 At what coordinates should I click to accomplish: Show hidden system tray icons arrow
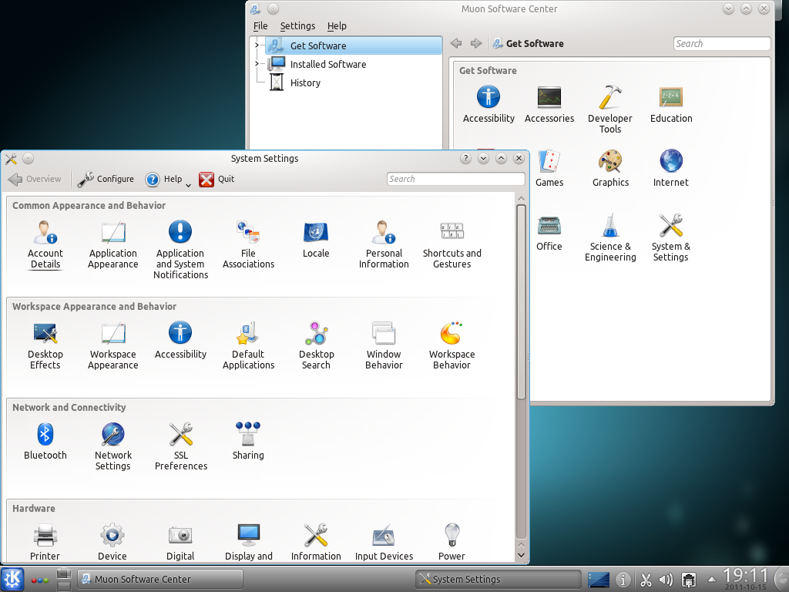(x=711, y=580)
